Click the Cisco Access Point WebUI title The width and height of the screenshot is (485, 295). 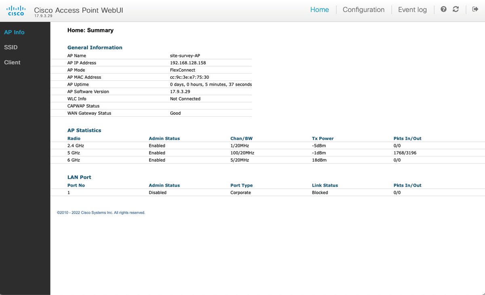(x=78, y=10)
